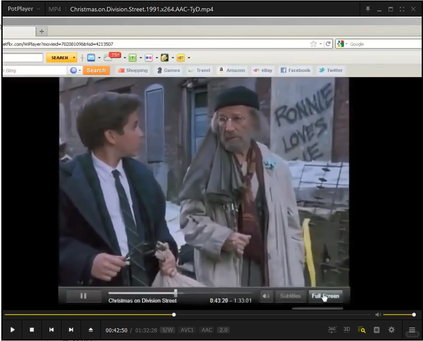
Task: Open Games link in Bing toolbar
Action: 169,70
